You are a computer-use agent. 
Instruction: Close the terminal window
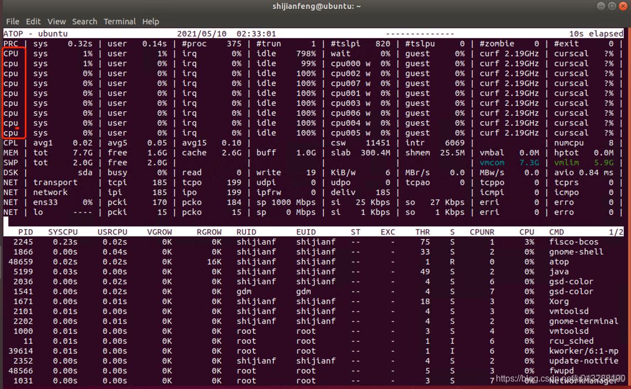[623, 6]
